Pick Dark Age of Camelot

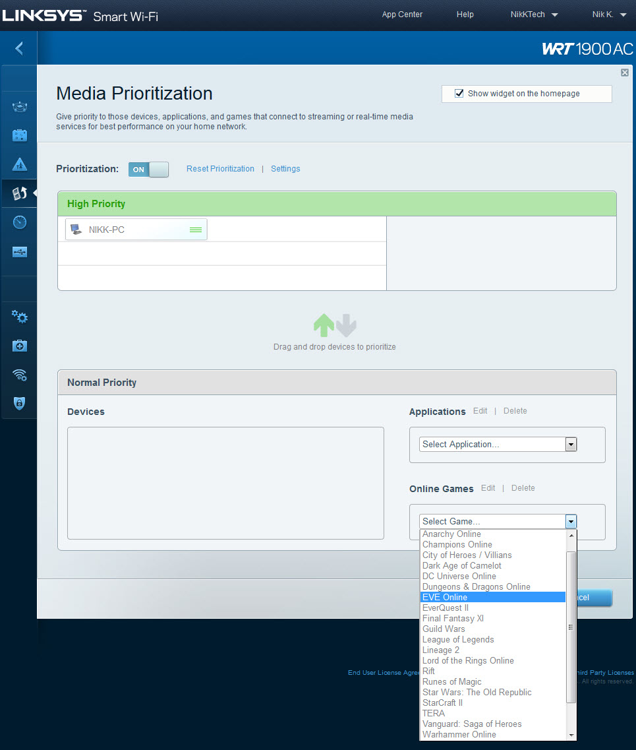(x=492, y=565)
